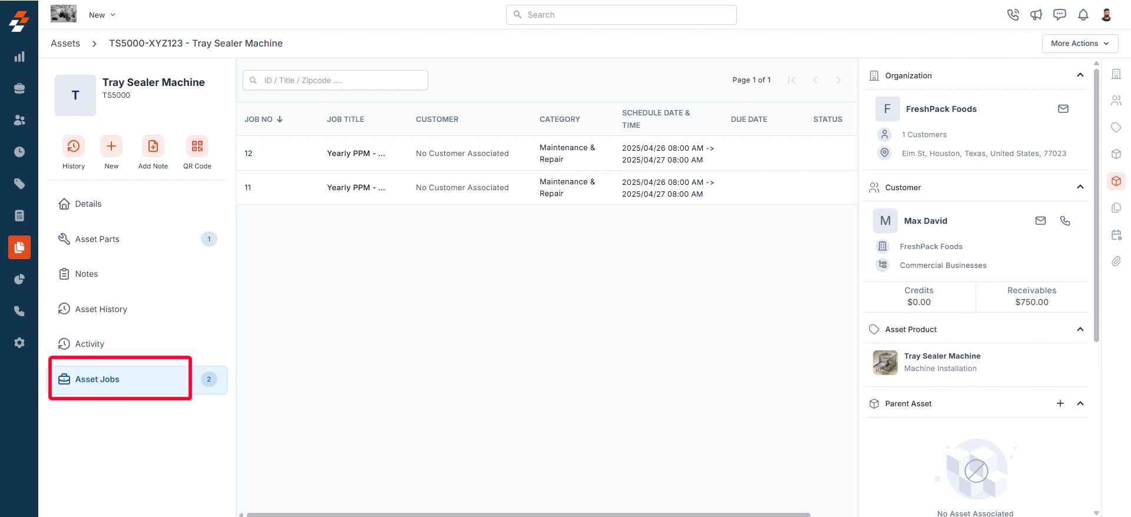Click the horizontal scrollbar under jobs table
The height and width of the screenshot is (517, 1131).
click(x=528, y=515)
